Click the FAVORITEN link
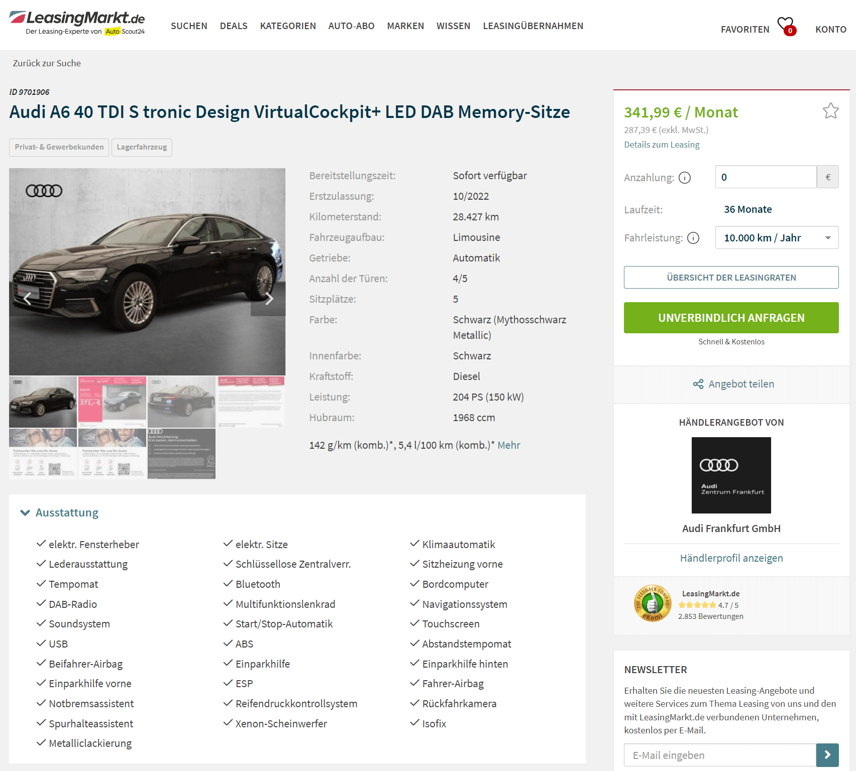This screenshot has height=771, width=856. tap(745, 29)
